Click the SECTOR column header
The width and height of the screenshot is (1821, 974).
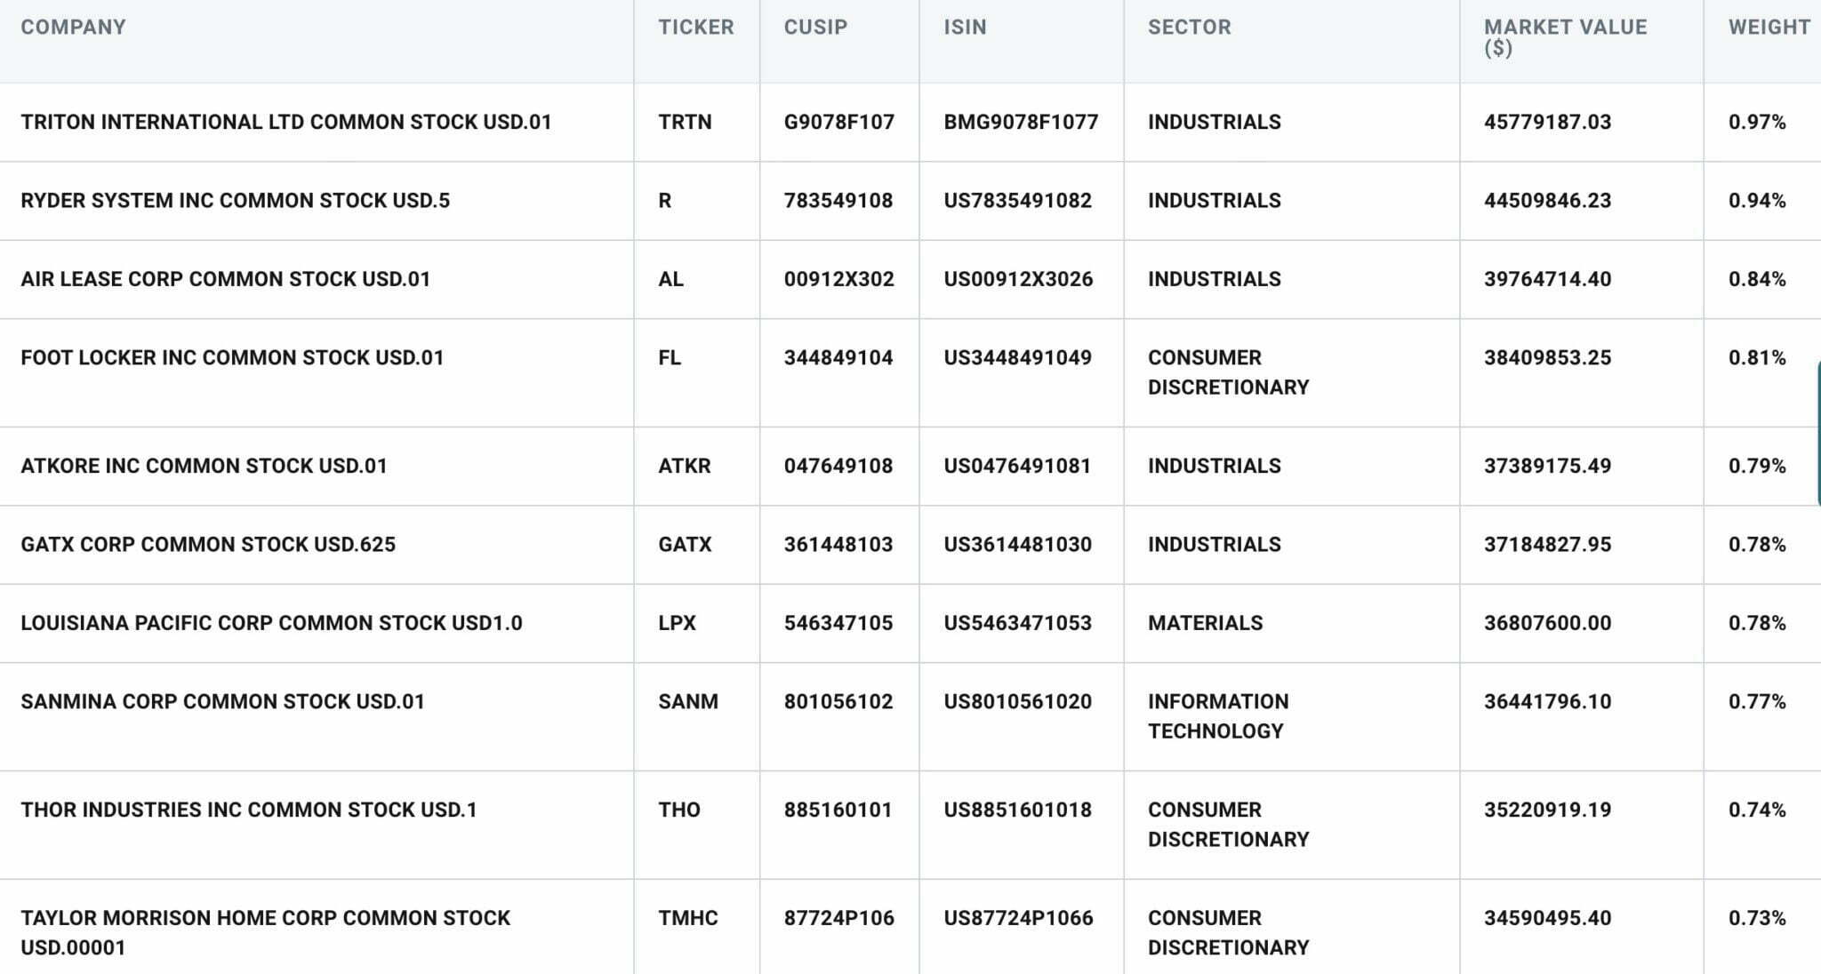(1190, 28)
